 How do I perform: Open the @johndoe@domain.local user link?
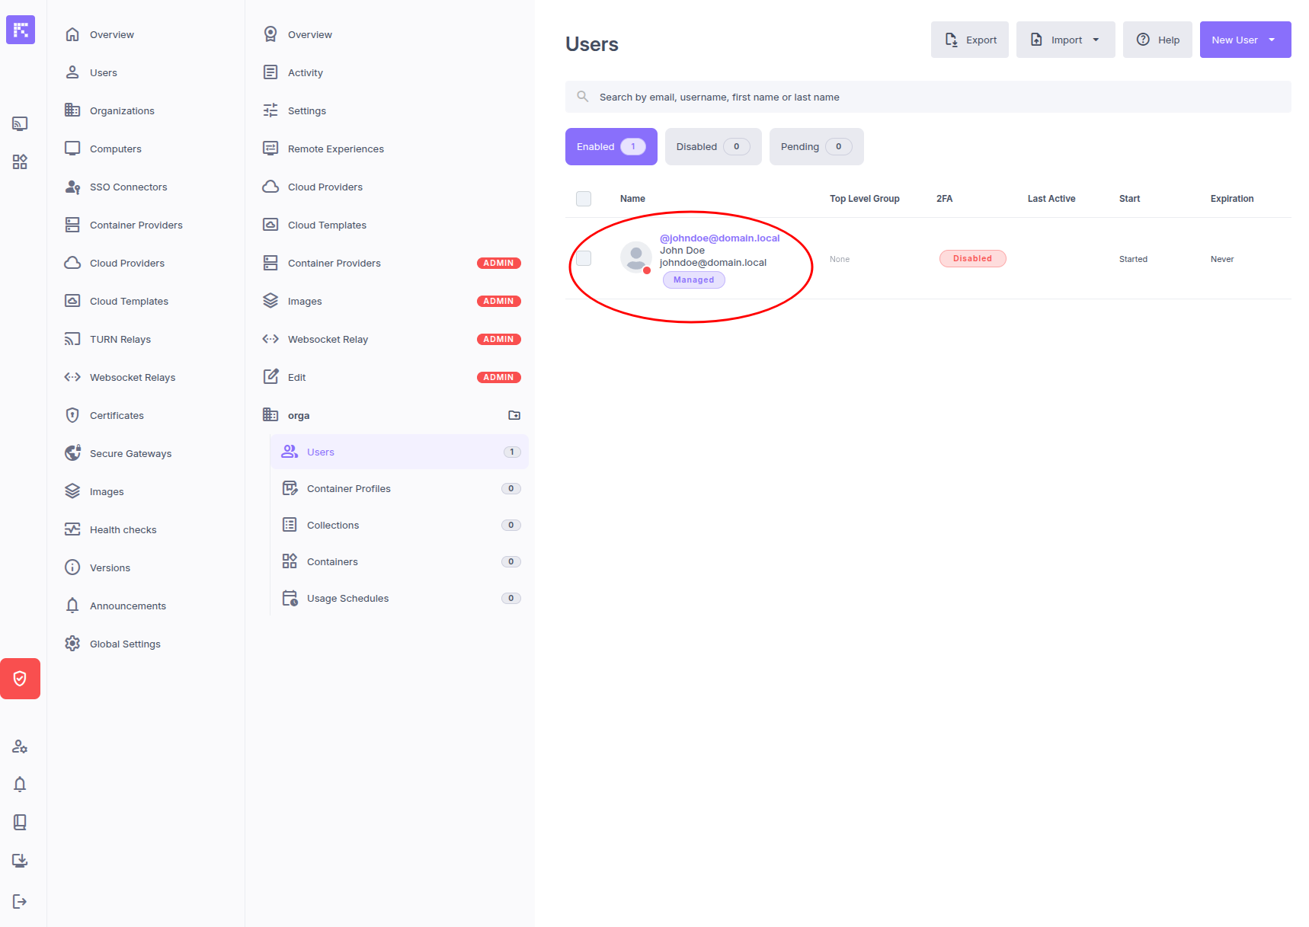click(x=719, y=238)
